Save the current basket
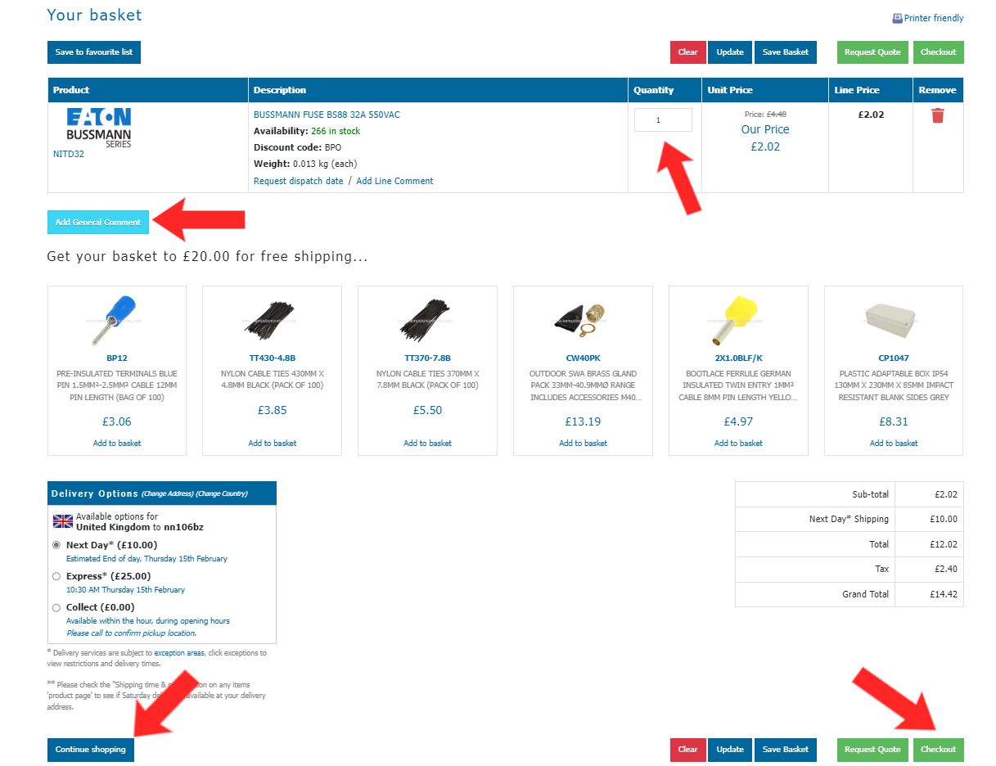Screen dimensions: 996x766 [785, 52]
